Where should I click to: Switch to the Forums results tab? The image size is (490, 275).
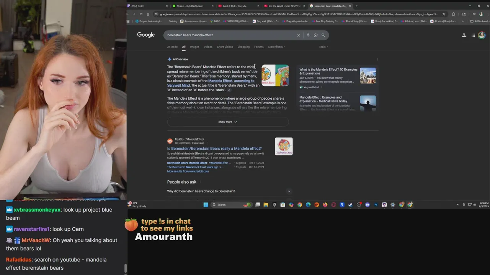(259, 47)
